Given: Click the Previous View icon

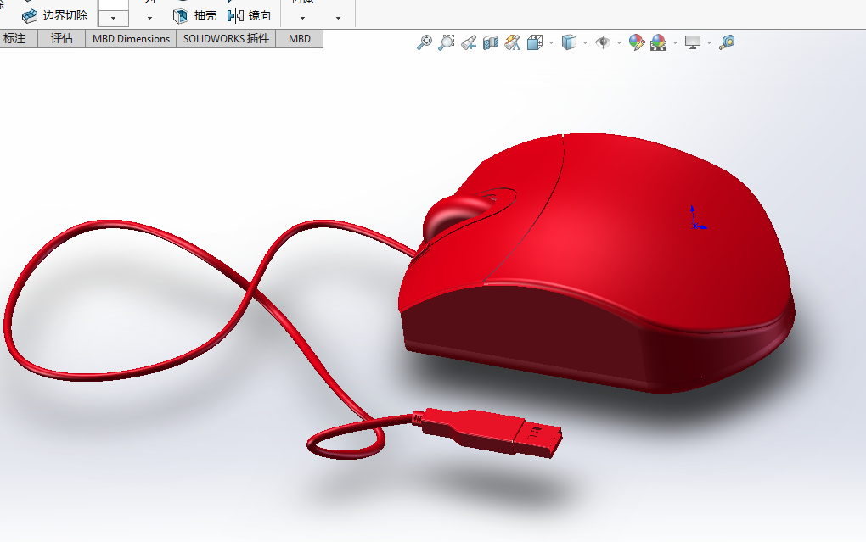Looking at the screenshot, I should tap(469, 42).
